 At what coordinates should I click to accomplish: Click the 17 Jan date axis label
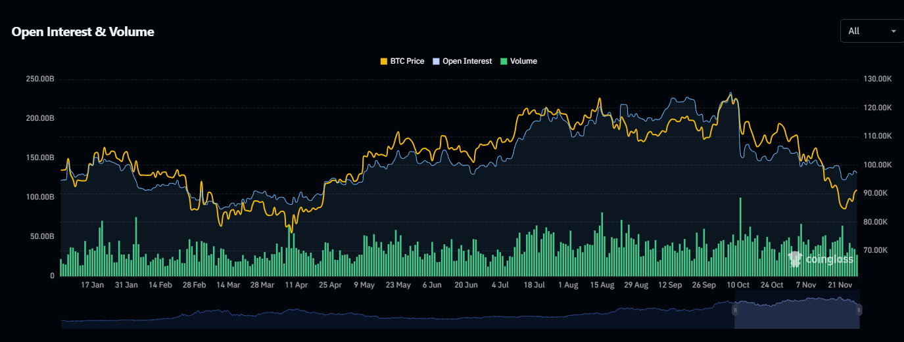[x=92, y=285]
